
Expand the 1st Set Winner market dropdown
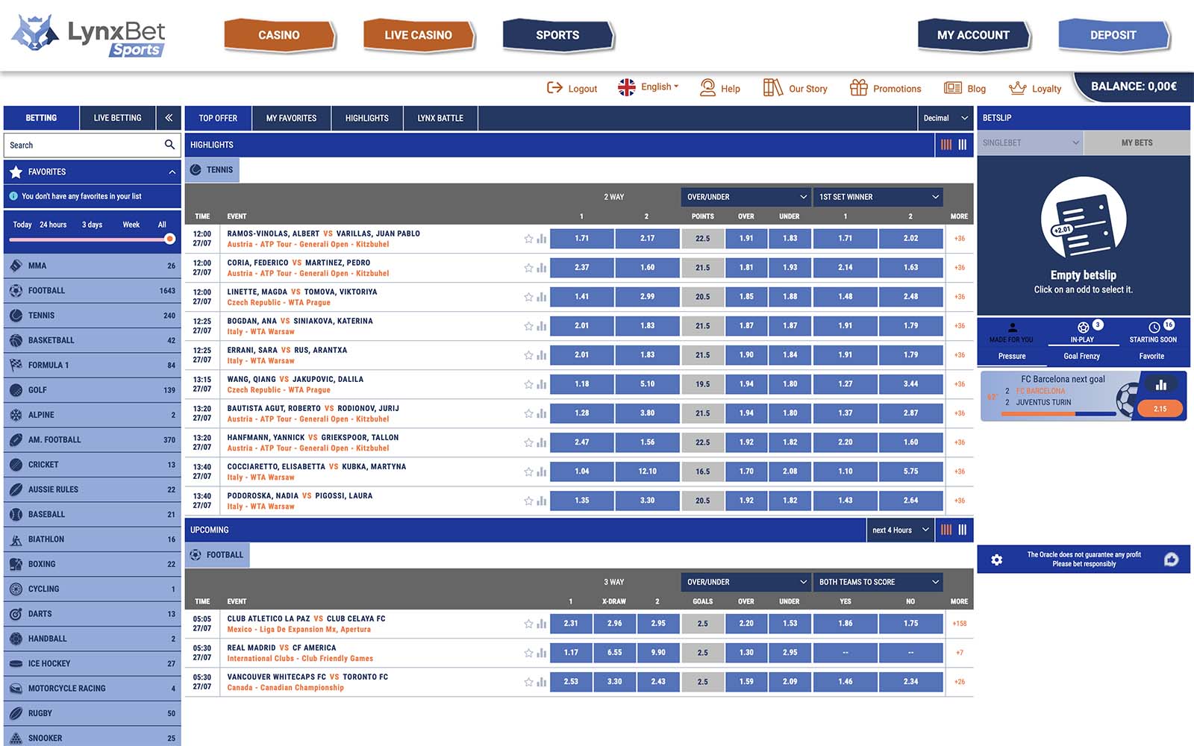(878, 197)
